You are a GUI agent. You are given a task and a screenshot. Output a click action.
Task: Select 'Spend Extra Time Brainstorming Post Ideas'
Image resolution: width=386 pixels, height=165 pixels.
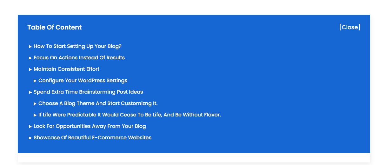pos(88,92)
